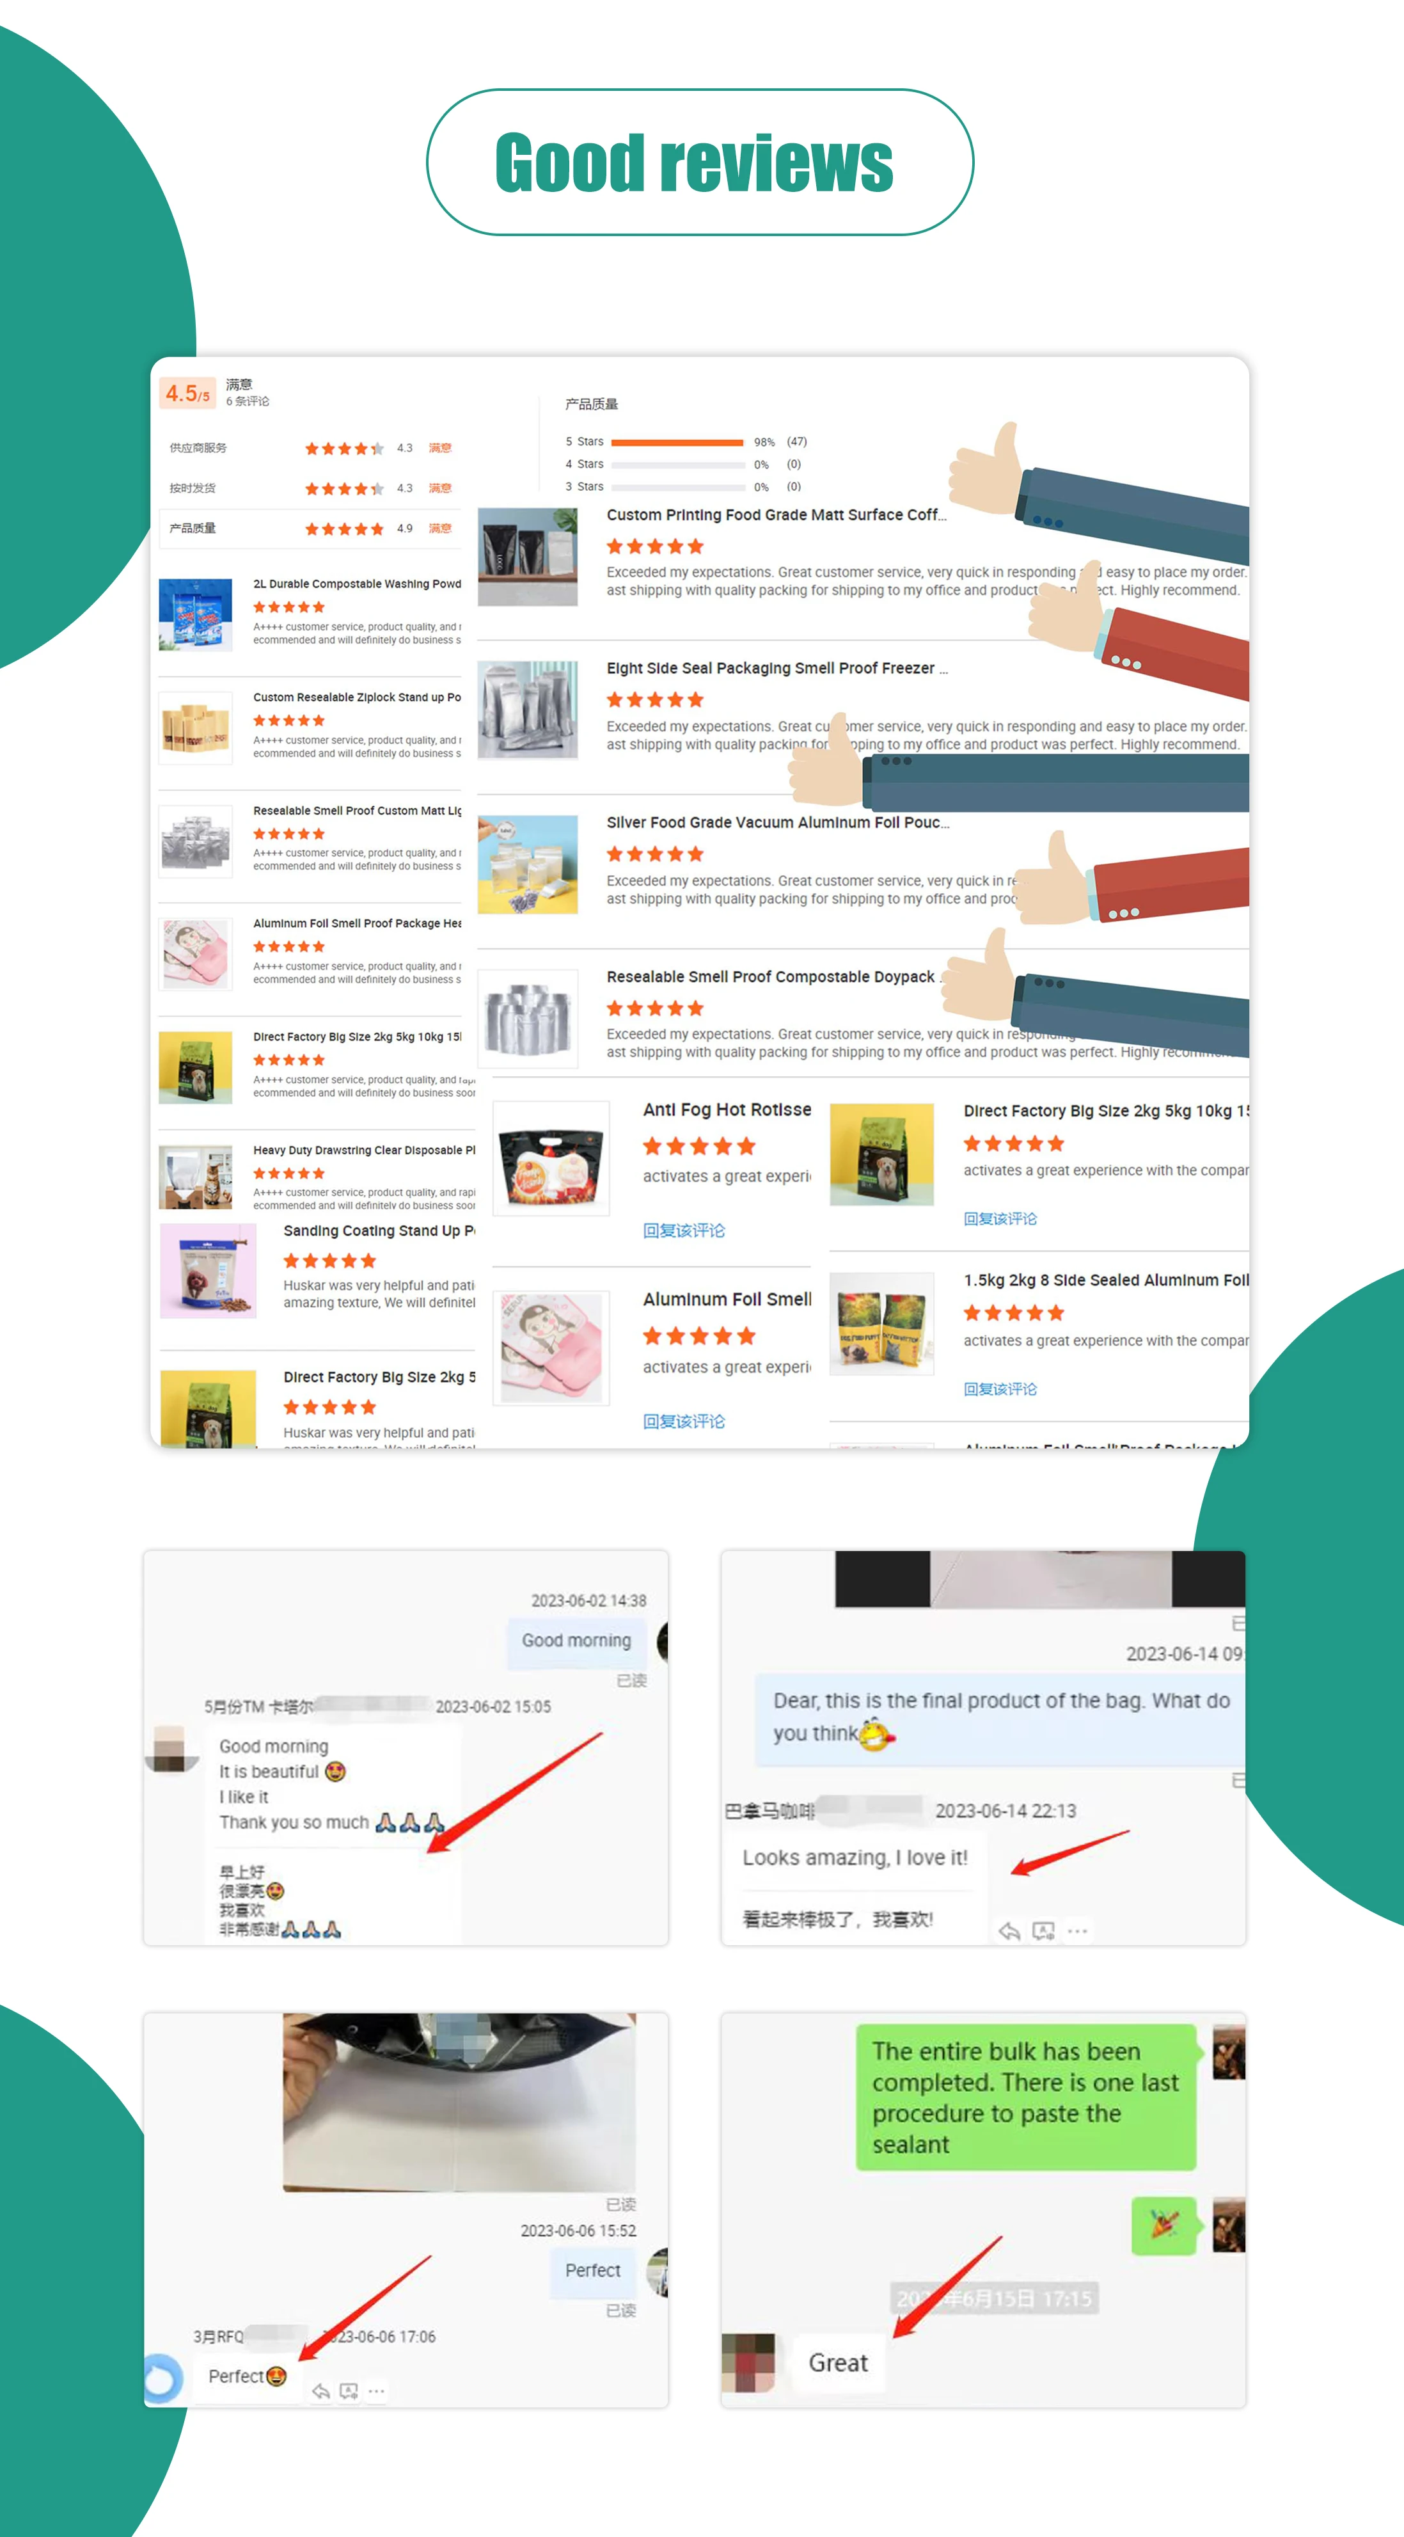Click the 5 Stars orange progress bar
This screenshot has width=1404, height=2537.
[677, 442]
